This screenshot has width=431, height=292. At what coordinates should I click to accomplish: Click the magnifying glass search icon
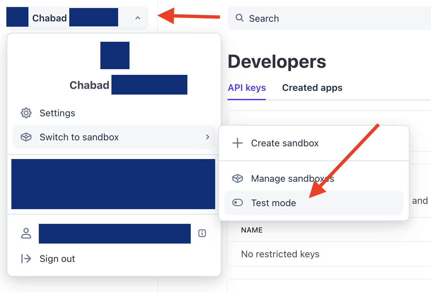pos(240,18)
